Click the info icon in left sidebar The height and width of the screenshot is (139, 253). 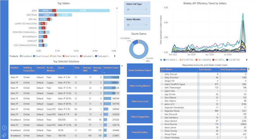point(4,128)
